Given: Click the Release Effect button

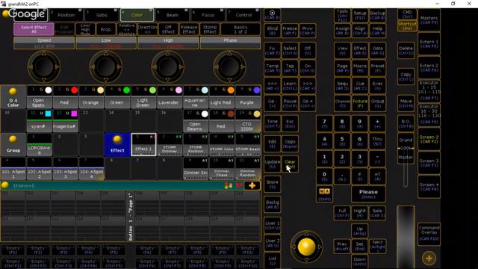Looking at the screenshot, I should click(189, 29).
